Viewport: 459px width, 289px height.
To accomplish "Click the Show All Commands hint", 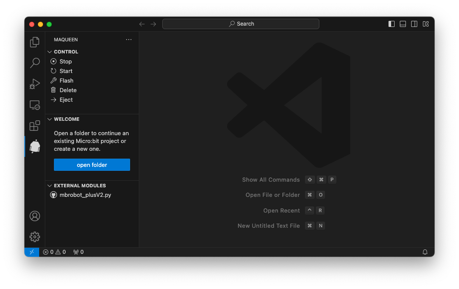I will click(271, 179).
